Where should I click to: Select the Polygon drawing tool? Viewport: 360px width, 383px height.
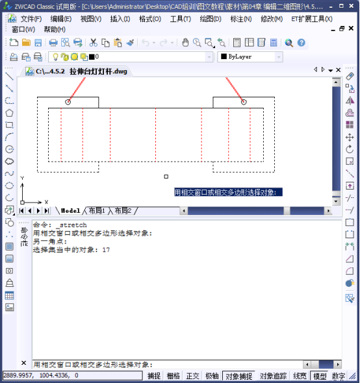point(9,113)
